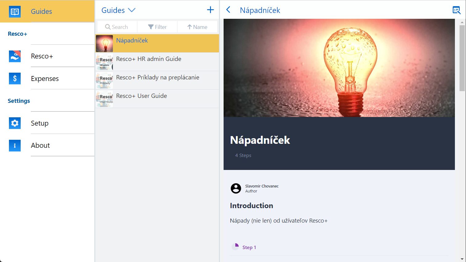Open Resco+ HR admin Guide

[157, 62]
